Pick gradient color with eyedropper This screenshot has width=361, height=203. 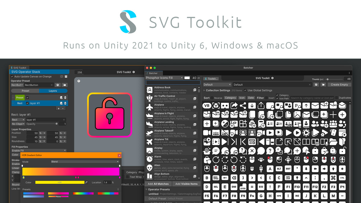[x=87, y=182]
